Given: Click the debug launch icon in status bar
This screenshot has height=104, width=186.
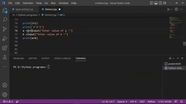Looking at the screenshot, I should click(17, 101).
